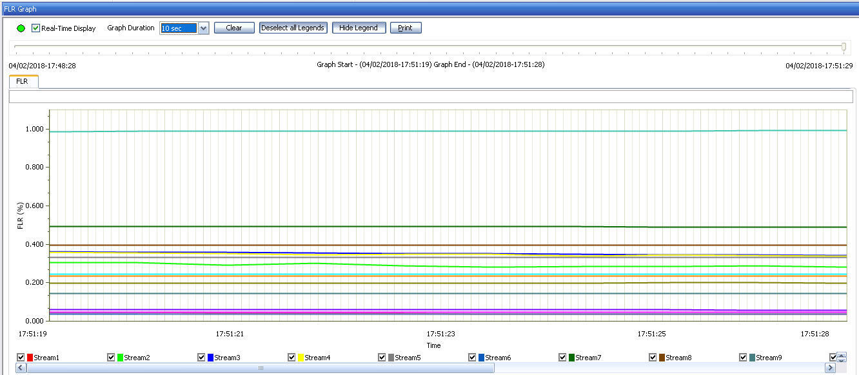The image size is (859, 375).
Task: Click the dark green Stream7 color swatch
Action: point(572,358)
